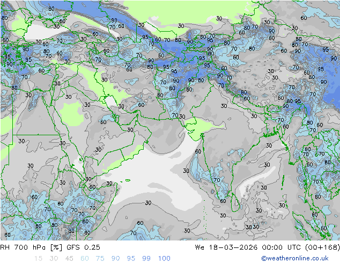Select the forecast date We 18-03-2026 text
340x263 pixels.
pyautogui.click(x=226, y=247)
